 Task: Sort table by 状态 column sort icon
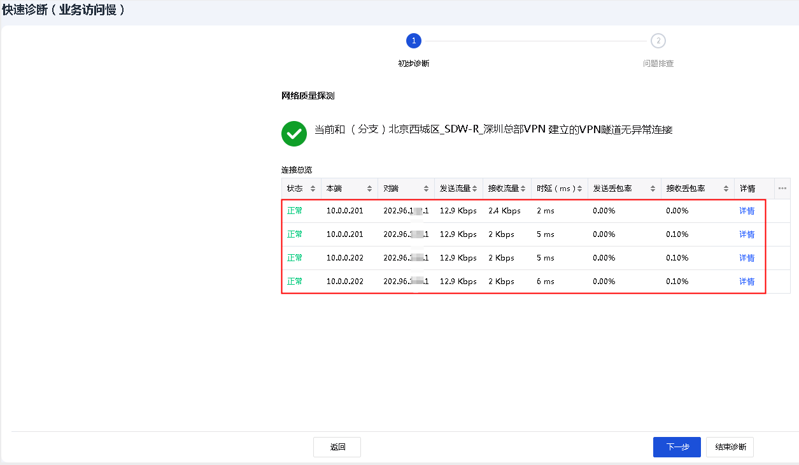pos(313,189)
